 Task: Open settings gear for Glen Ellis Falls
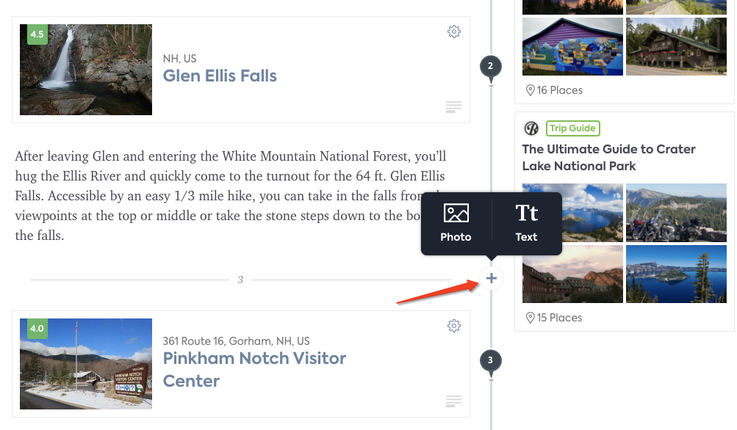(x=453, y=32)
